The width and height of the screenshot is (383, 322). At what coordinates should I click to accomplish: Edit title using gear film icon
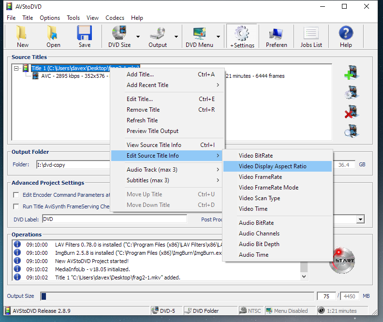352,92
